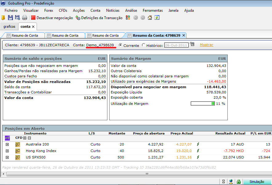Click the Gobulling Pro title bar logo
Viewport: 272px width, 185px height.
(x=3, y=3)
